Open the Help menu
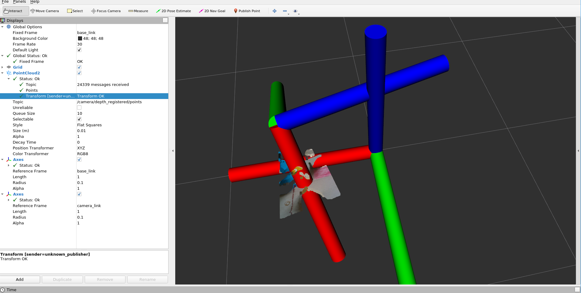Image resolution: width=581 pixels, height=293 pixels. [x=35, y=2]
